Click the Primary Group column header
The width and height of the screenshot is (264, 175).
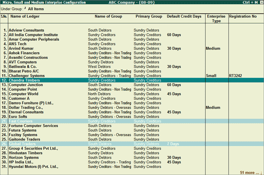point(149,16)
